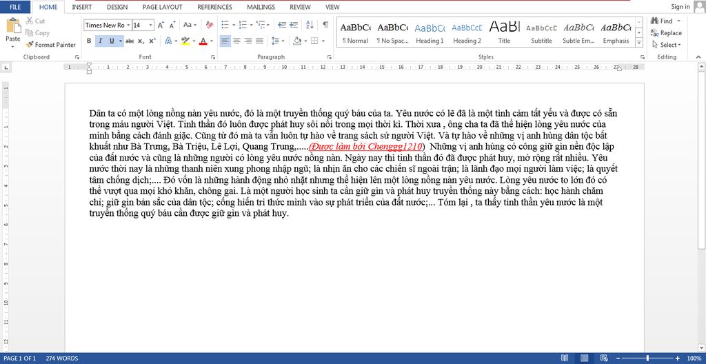The width and height of the screenshot is (706, 364).
Task: Expand the Styles gallery More arrow
Action: [638, 42]
